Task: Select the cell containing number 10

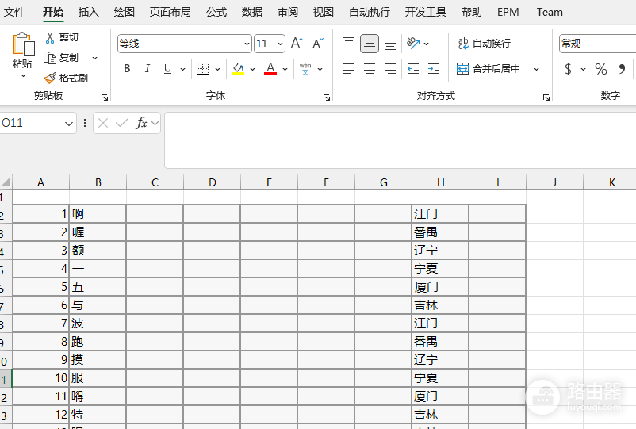Action: point(40,378)
